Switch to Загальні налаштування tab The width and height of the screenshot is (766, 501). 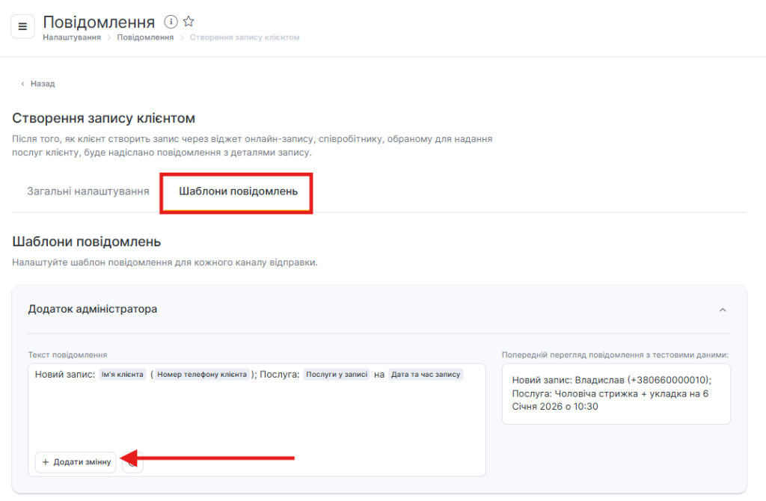pyautogui.click(x=88, y=191)
